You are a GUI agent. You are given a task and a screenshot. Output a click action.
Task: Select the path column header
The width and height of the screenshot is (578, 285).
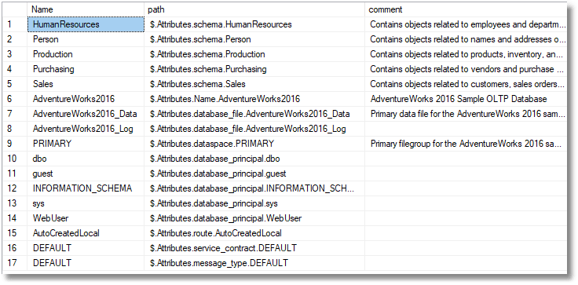[254, 9]
